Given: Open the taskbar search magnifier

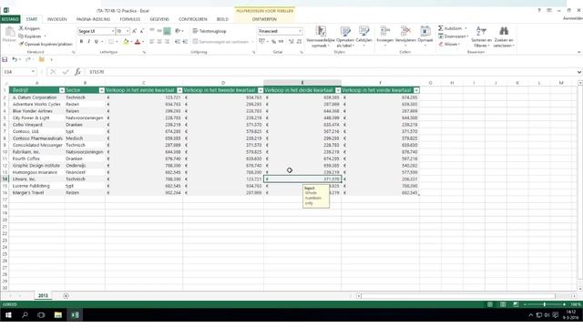Looking at the screenshot, I should coord(25,315).
